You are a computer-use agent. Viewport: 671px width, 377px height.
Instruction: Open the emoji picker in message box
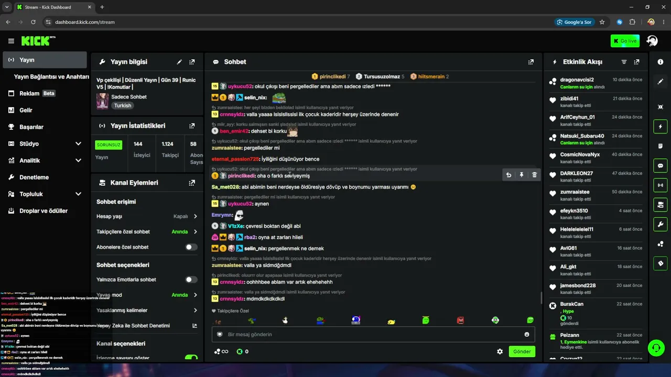point(527,335)
